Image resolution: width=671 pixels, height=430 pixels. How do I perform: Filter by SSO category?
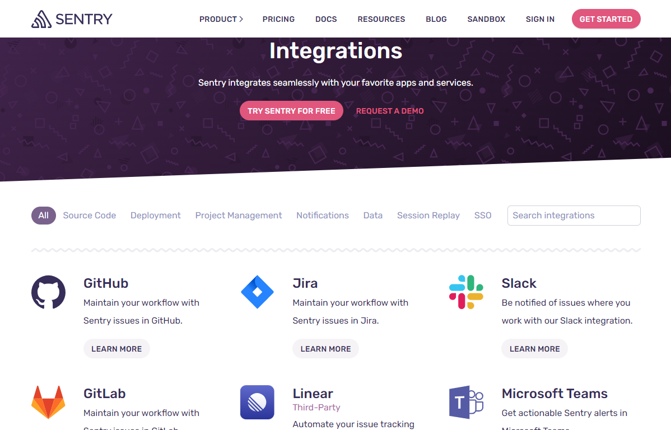click(483, 215)
